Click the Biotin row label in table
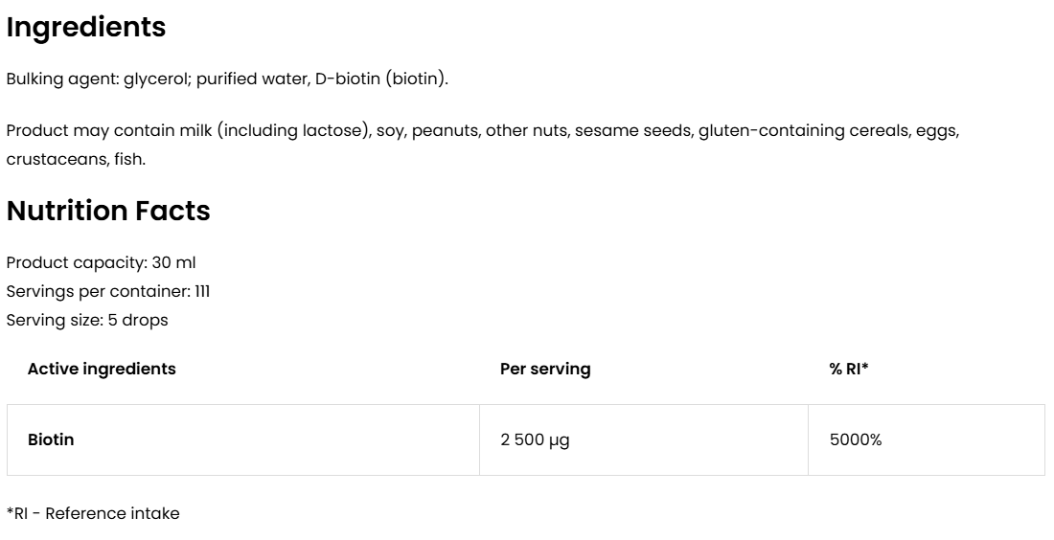This screenshot has height=540, width=1054. 51,440
